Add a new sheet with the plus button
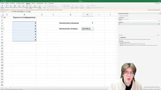The image size is (161, 90). pos(10,88)
